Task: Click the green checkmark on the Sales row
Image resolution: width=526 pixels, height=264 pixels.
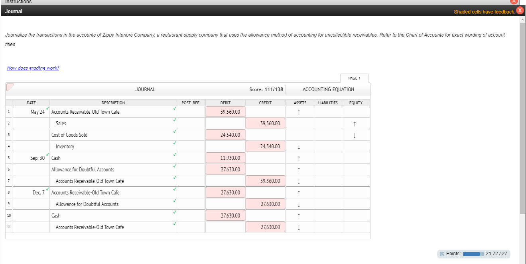Action: (x=175, y=120)
